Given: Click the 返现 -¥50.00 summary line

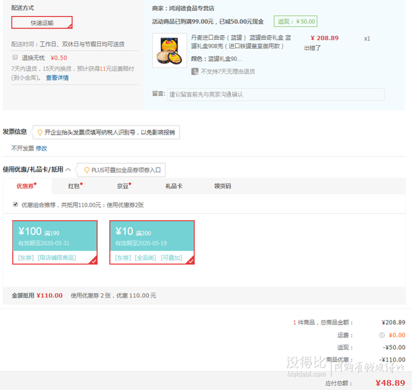Looking at the screenshot, I should point(371,347).
